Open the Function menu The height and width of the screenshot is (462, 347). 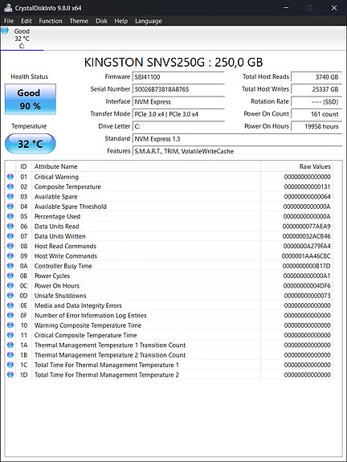51,21
